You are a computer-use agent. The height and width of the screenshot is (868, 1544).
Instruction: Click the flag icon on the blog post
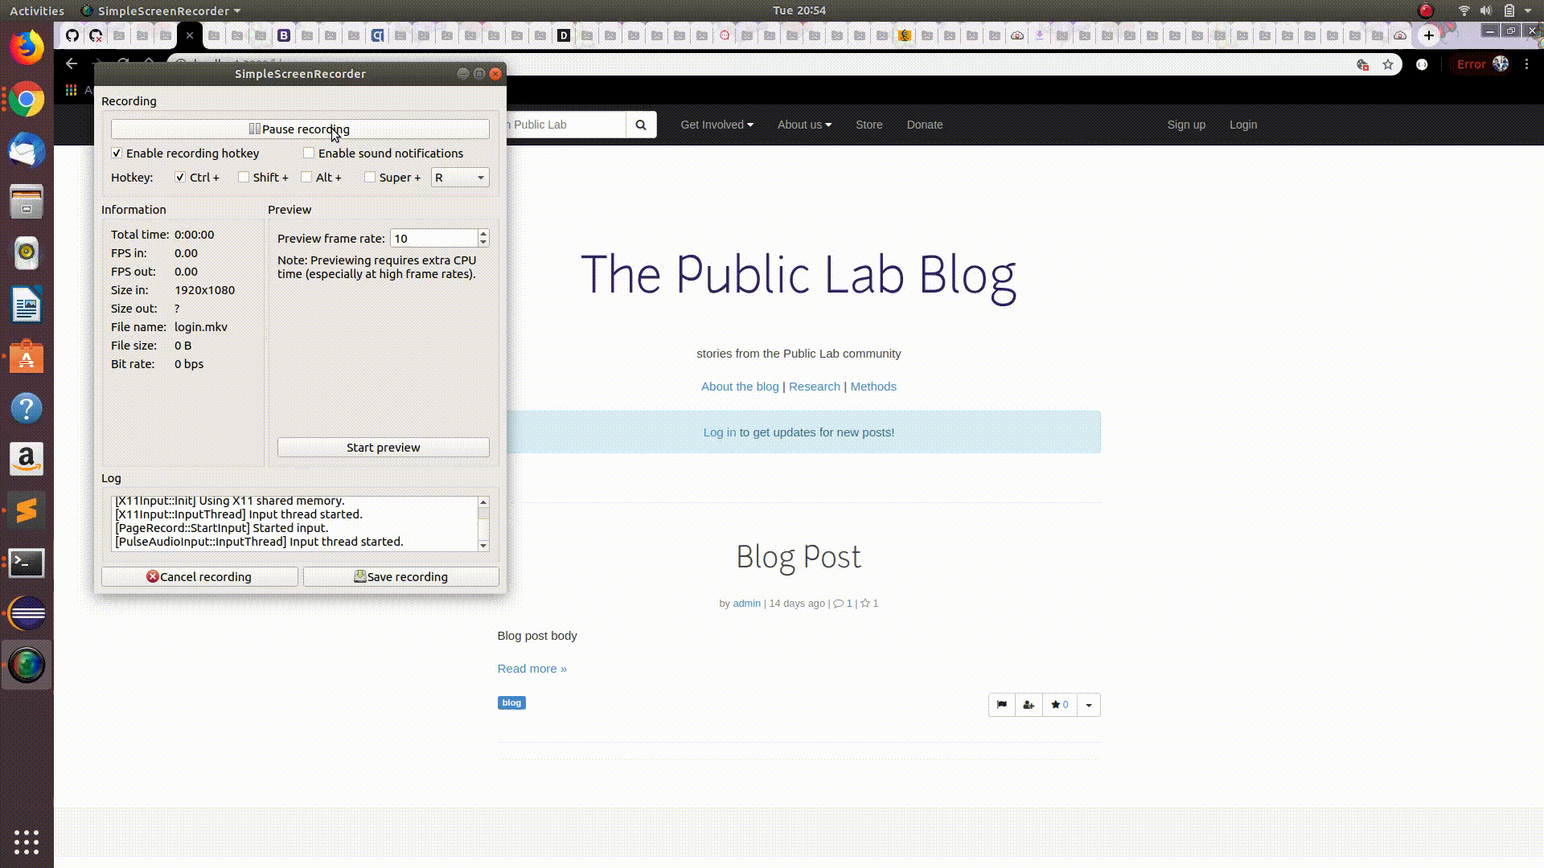[1001, 705]
